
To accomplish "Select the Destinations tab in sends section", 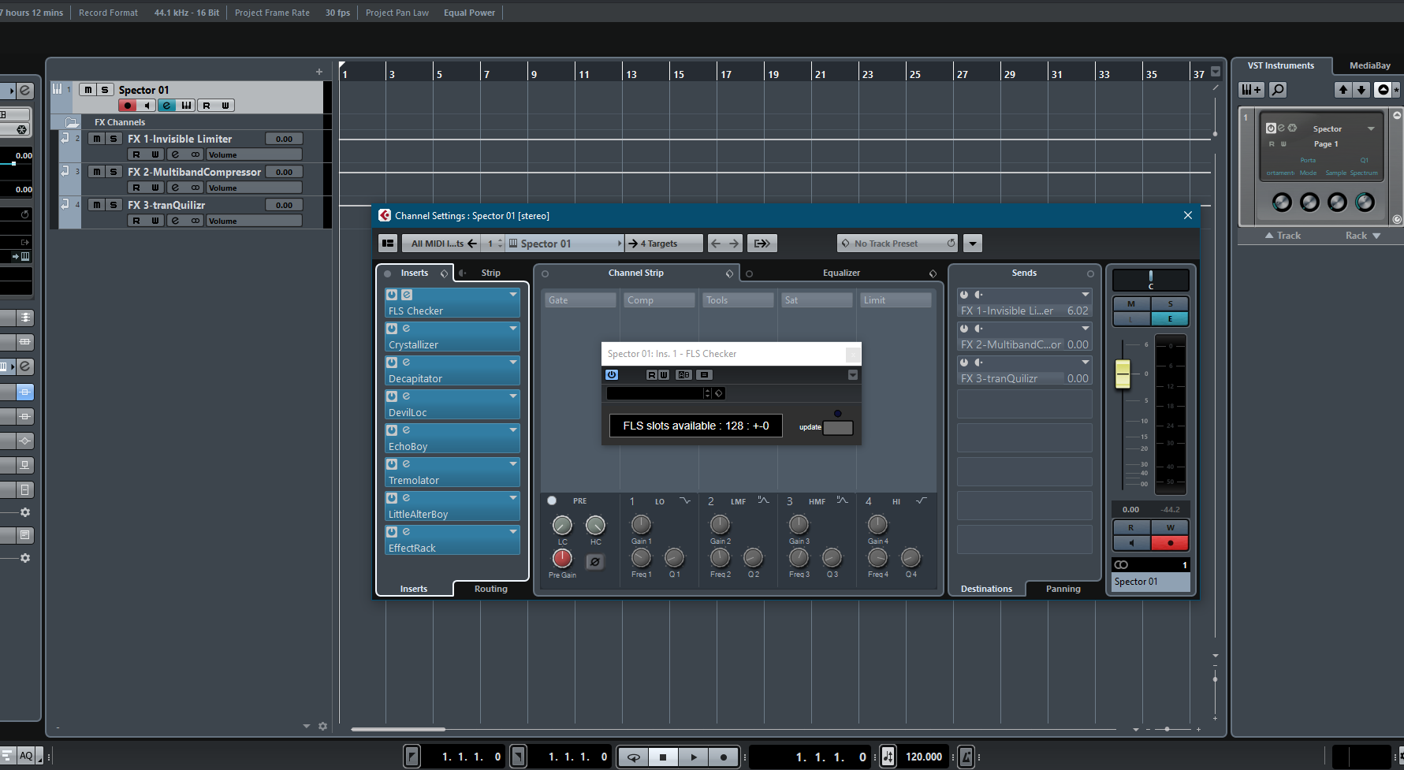I will 986,589.
